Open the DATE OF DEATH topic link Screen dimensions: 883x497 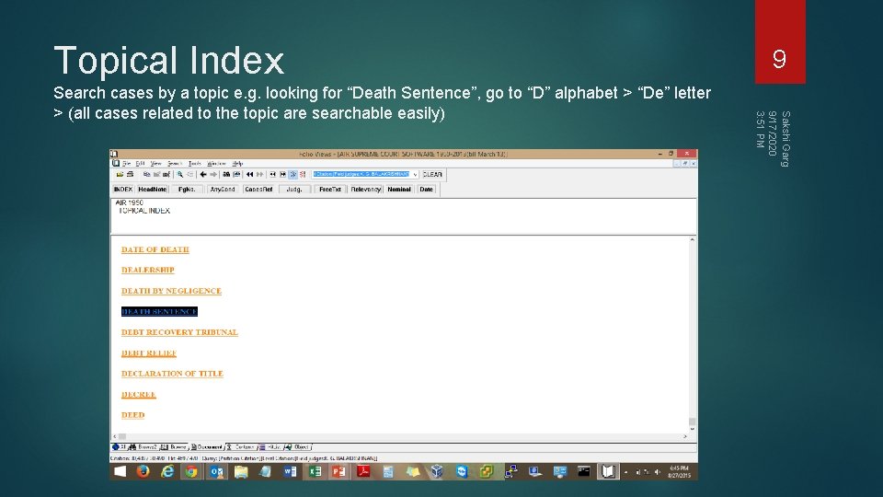click(155, 249)
